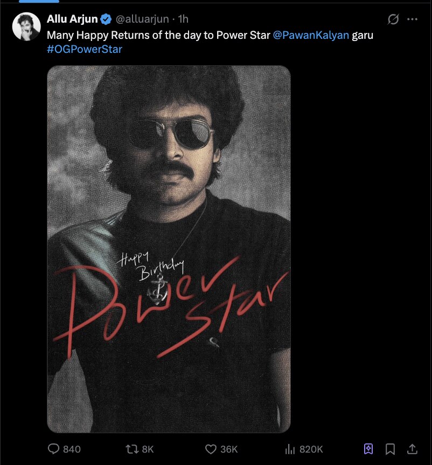Open the #OGPowerStar hashtag
This screenshot has width=432, height=465.
(85, 49)
